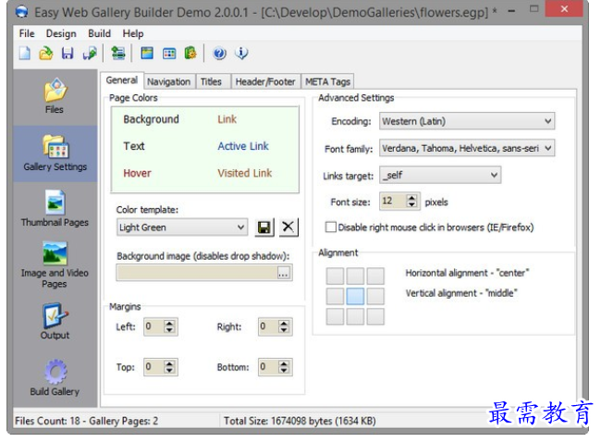The image size is (601, 442).
Task: Switch to the Navigation tab
Action: [x=169, y=81]
